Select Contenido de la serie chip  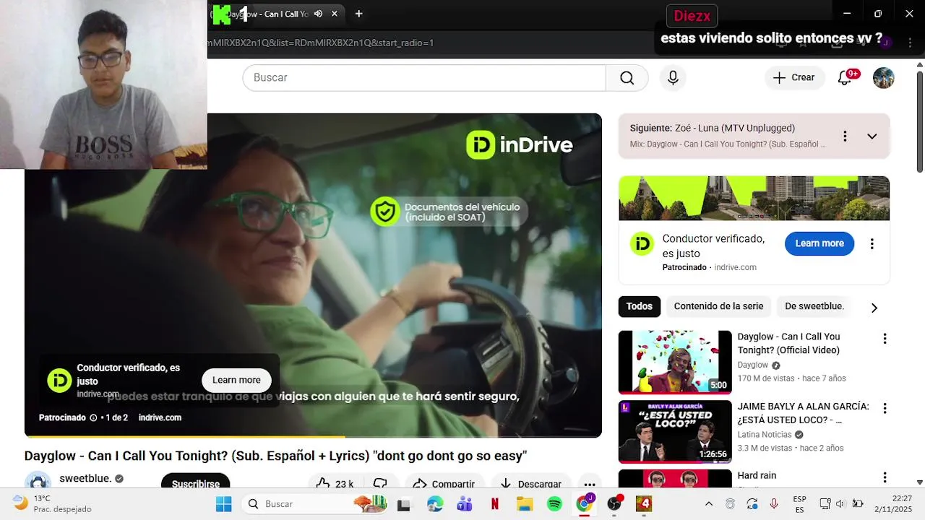point(718,306)
